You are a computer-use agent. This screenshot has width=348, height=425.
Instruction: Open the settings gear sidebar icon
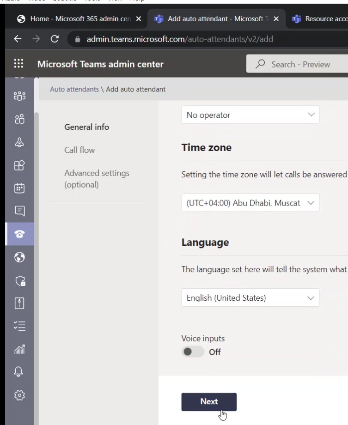19,395
